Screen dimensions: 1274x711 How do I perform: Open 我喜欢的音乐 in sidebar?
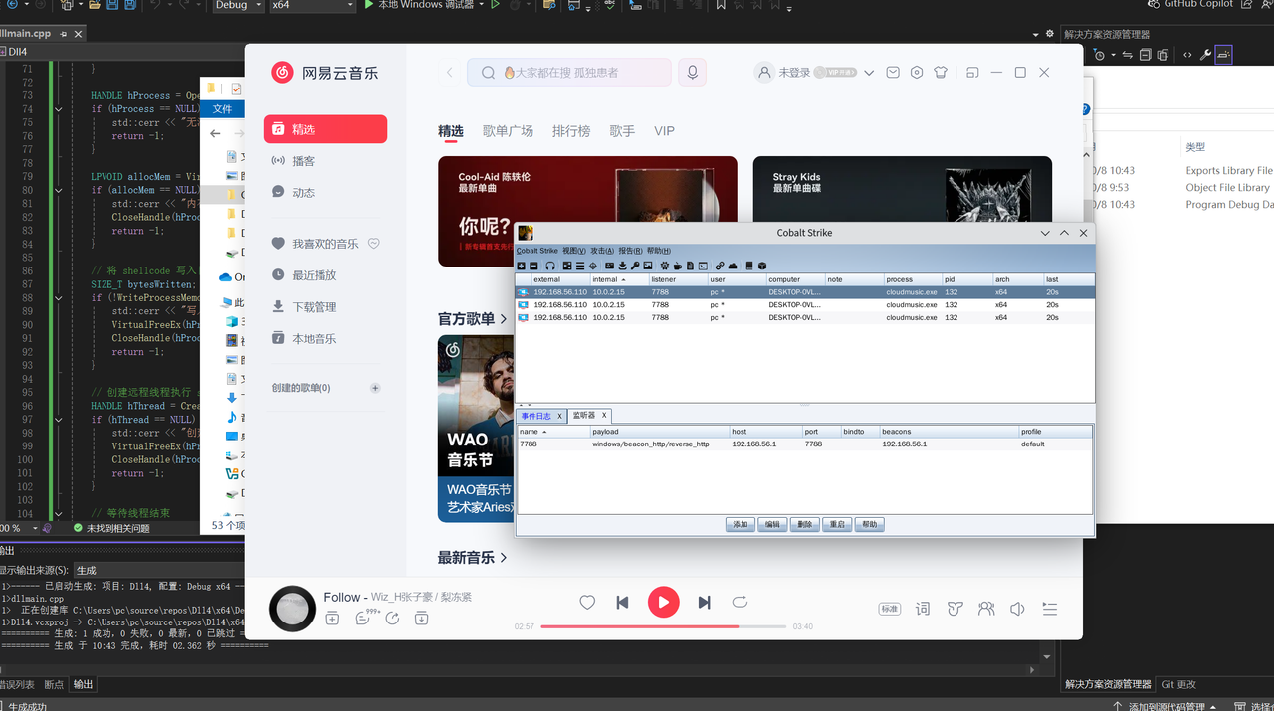324,244
